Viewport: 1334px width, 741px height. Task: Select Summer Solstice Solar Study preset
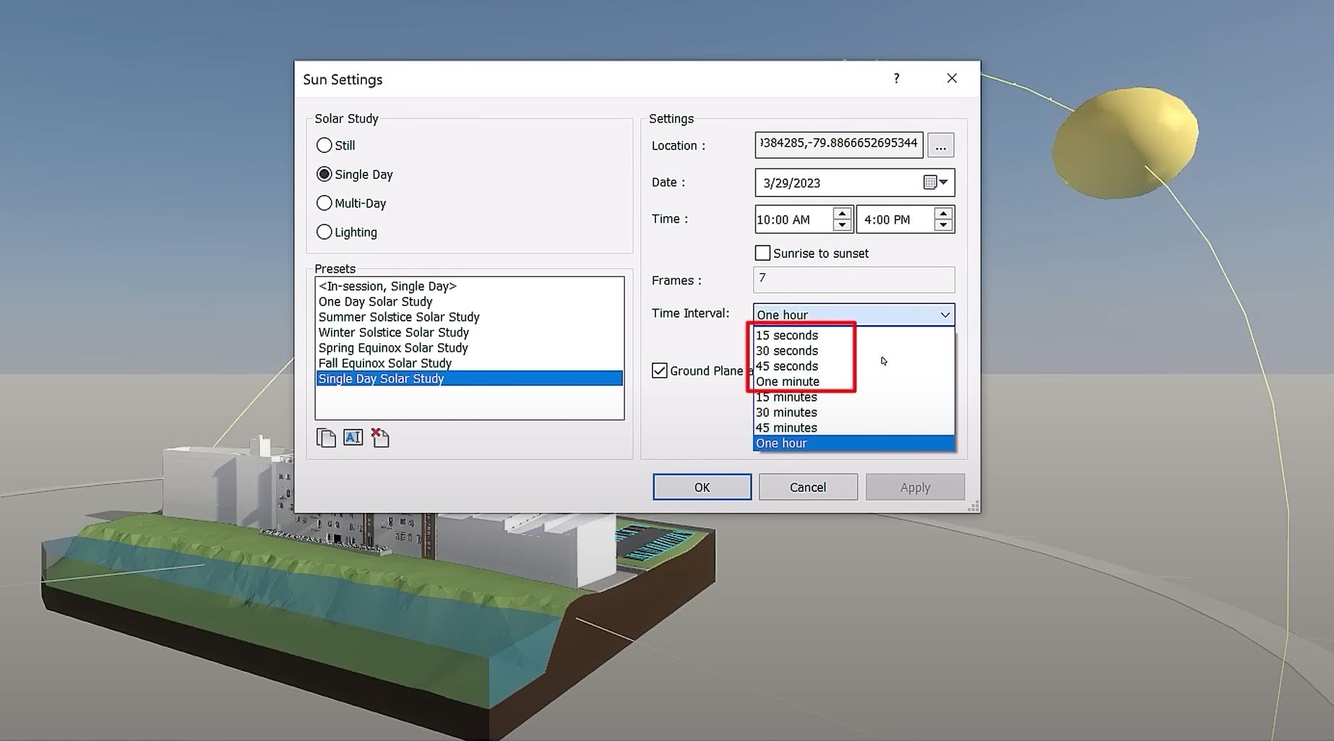point(399,317)
